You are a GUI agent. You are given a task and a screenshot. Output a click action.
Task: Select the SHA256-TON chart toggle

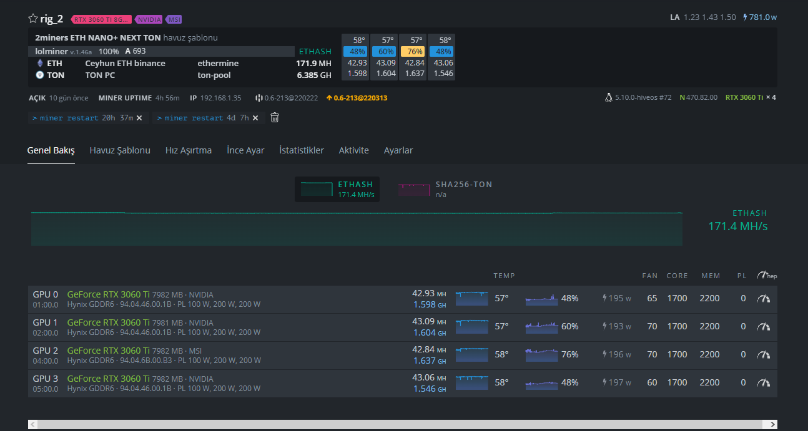(445, 190)
